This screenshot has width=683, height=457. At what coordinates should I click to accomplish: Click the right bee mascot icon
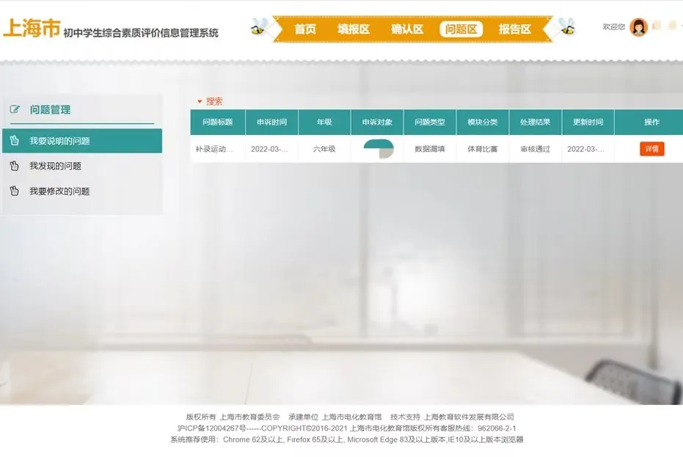click(x=566, y=28)
